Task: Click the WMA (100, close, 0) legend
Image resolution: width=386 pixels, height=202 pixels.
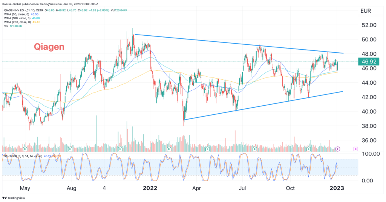Action: click(x=18, y=18)
